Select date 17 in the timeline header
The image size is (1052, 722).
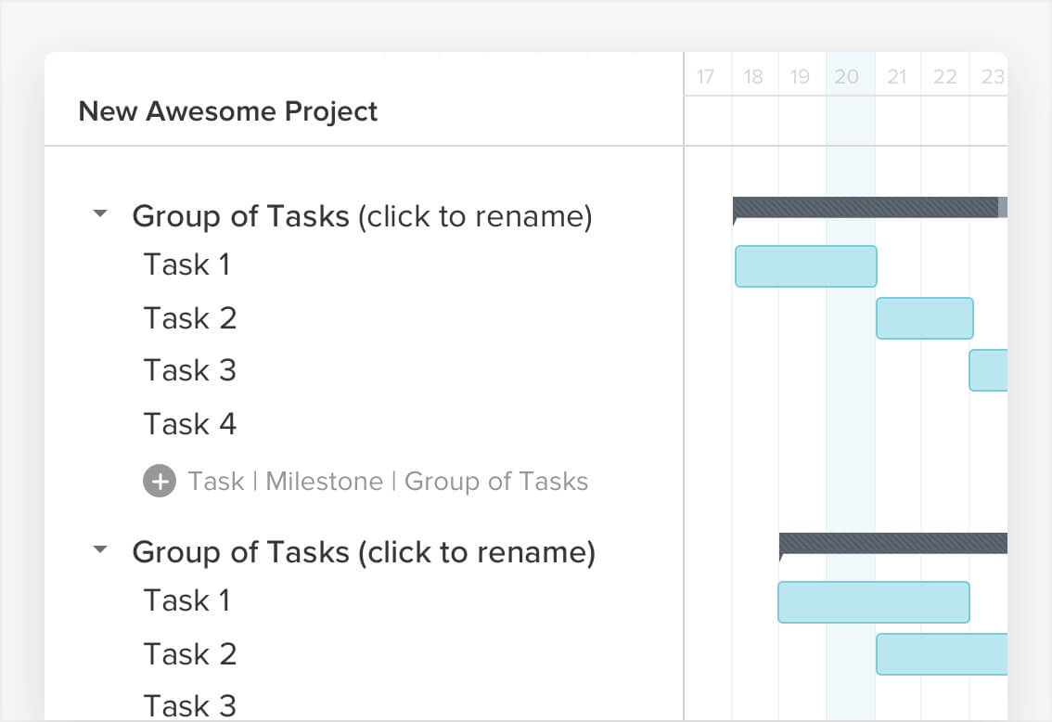coord(706,77)
